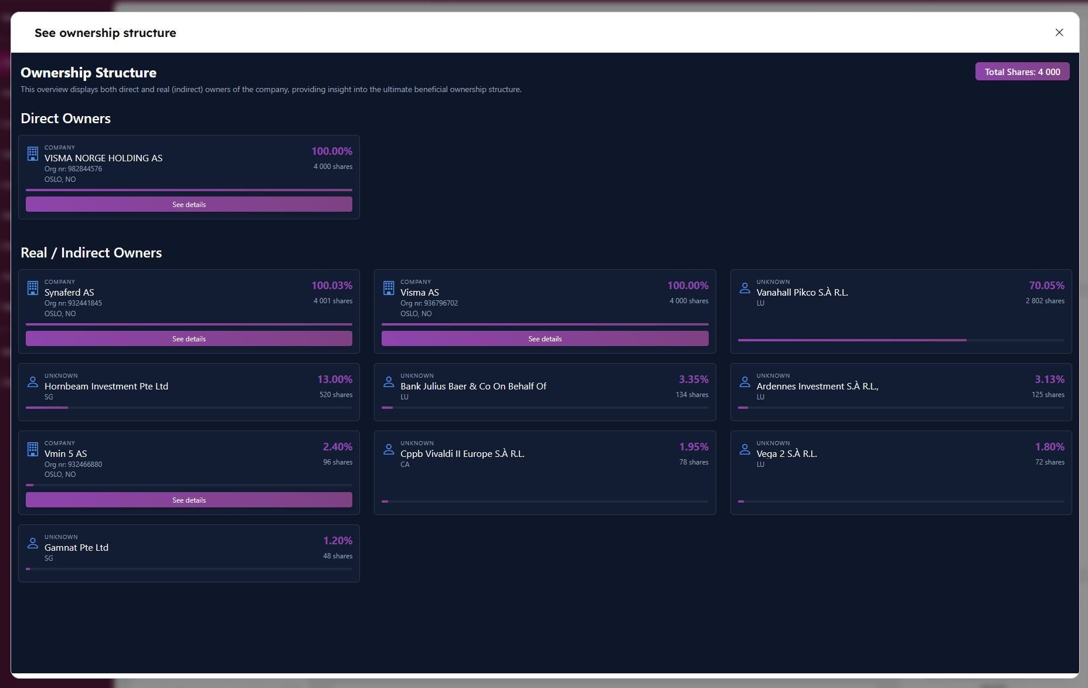Click the Vmin 5 AS company name
The width and height of the screenshot is (1088, 688).
66,453
